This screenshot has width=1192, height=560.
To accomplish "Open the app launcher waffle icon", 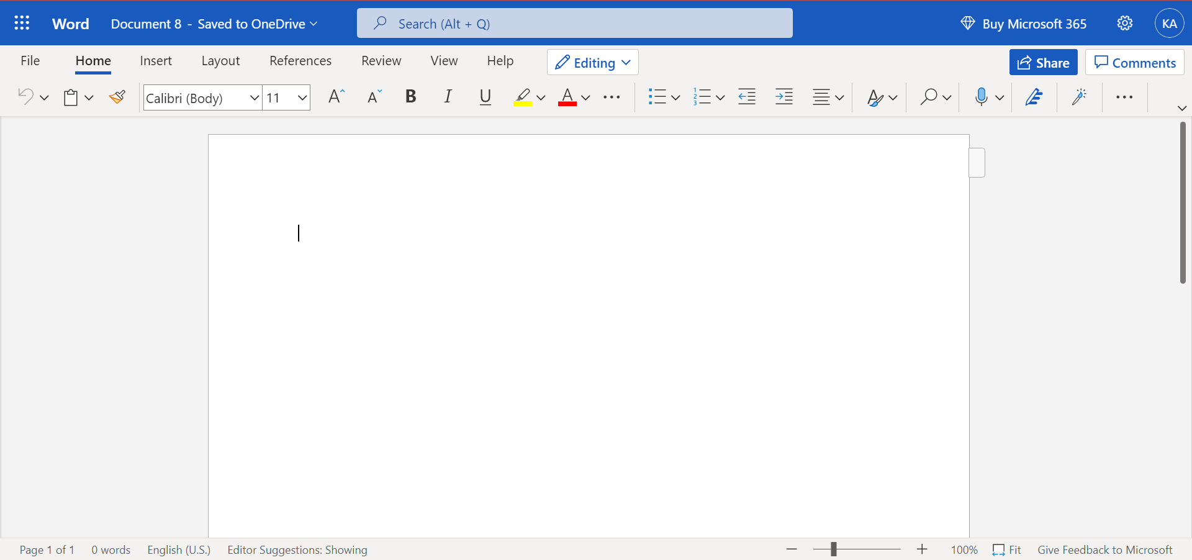I will (x=22, y=24).
